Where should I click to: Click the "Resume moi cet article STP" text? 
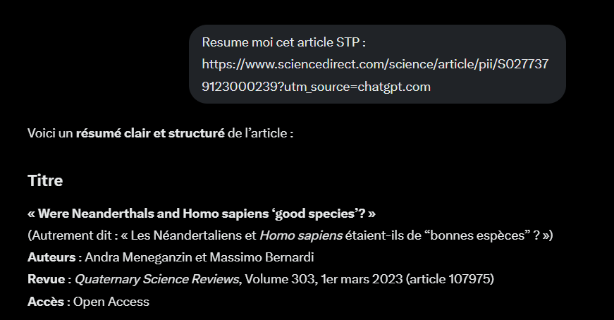coord(283,42)
